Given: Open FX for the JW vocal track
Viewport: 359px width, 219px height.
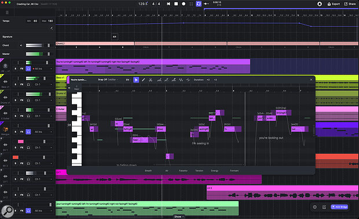Looking at the screenshot, I should pos(22,69).
